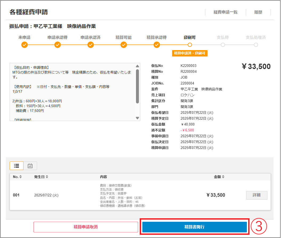
Task: Switch to calendar view icon
Action: pos(30,166)
